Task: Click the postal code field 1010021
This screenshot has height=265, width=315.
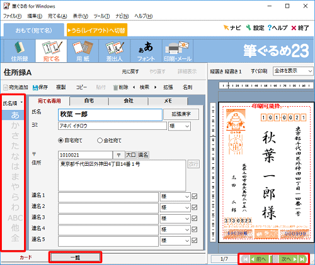Action: point(85,155)
